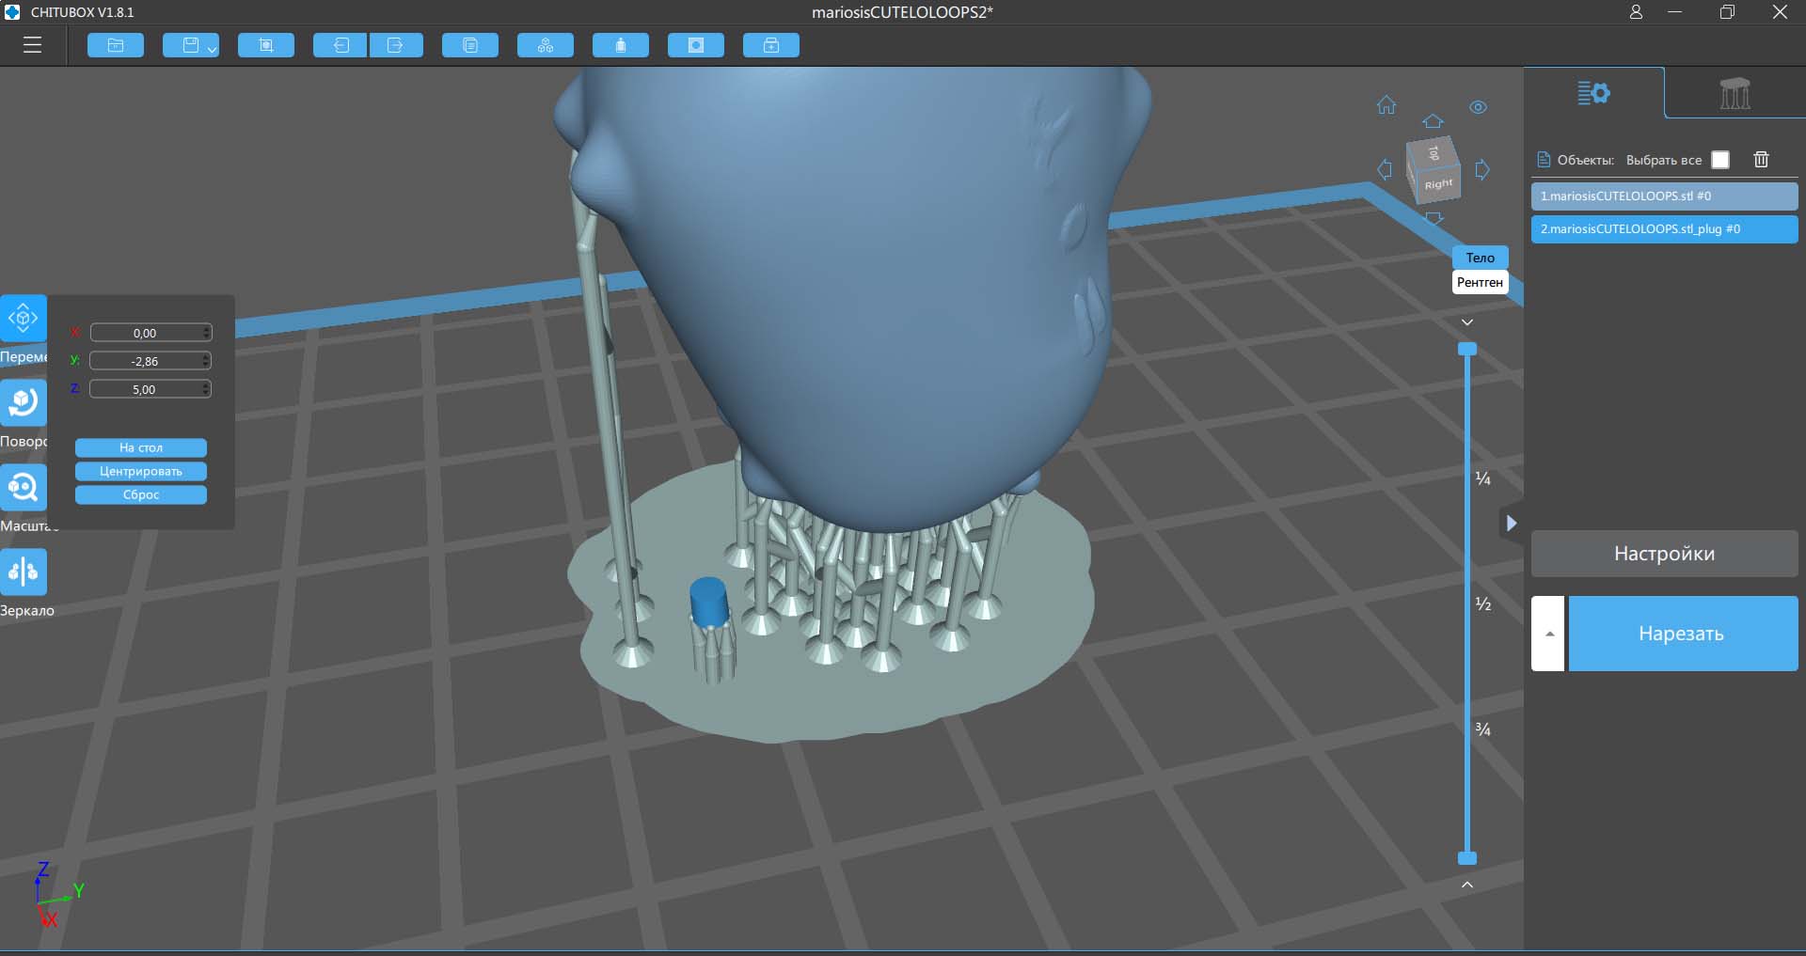Open the hamburger main menu
The image size is (1806, 956).
(x=32, y=45)
